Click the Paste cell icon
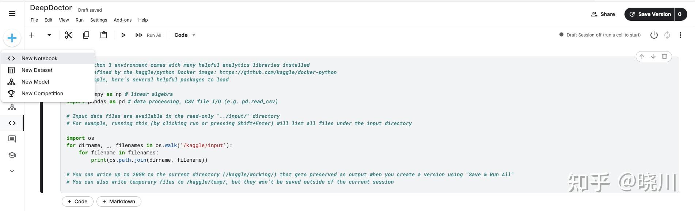 click(x=103, y=35)
